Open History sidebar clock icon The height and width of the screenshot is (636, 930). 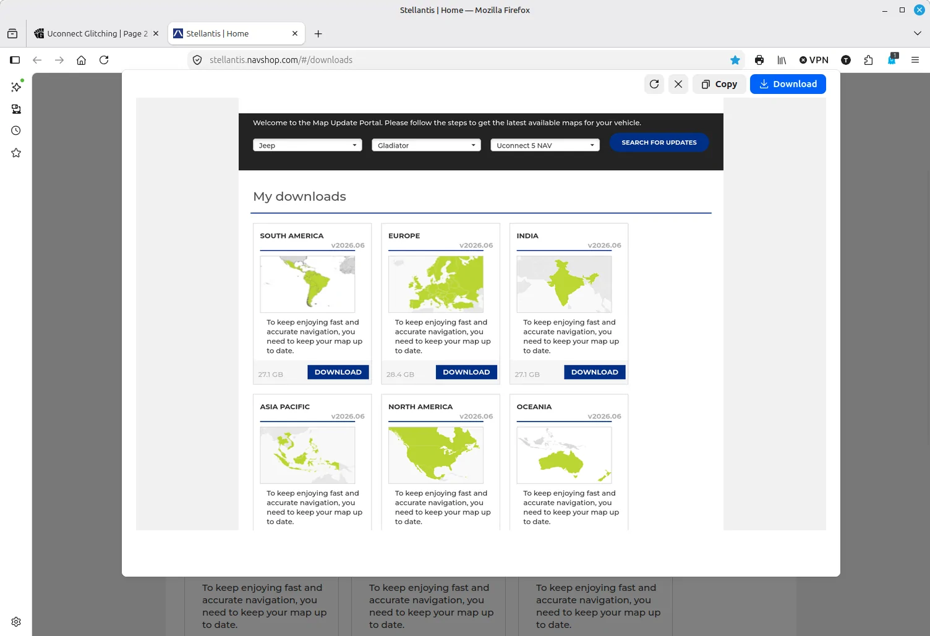click(x=16, y=130)
